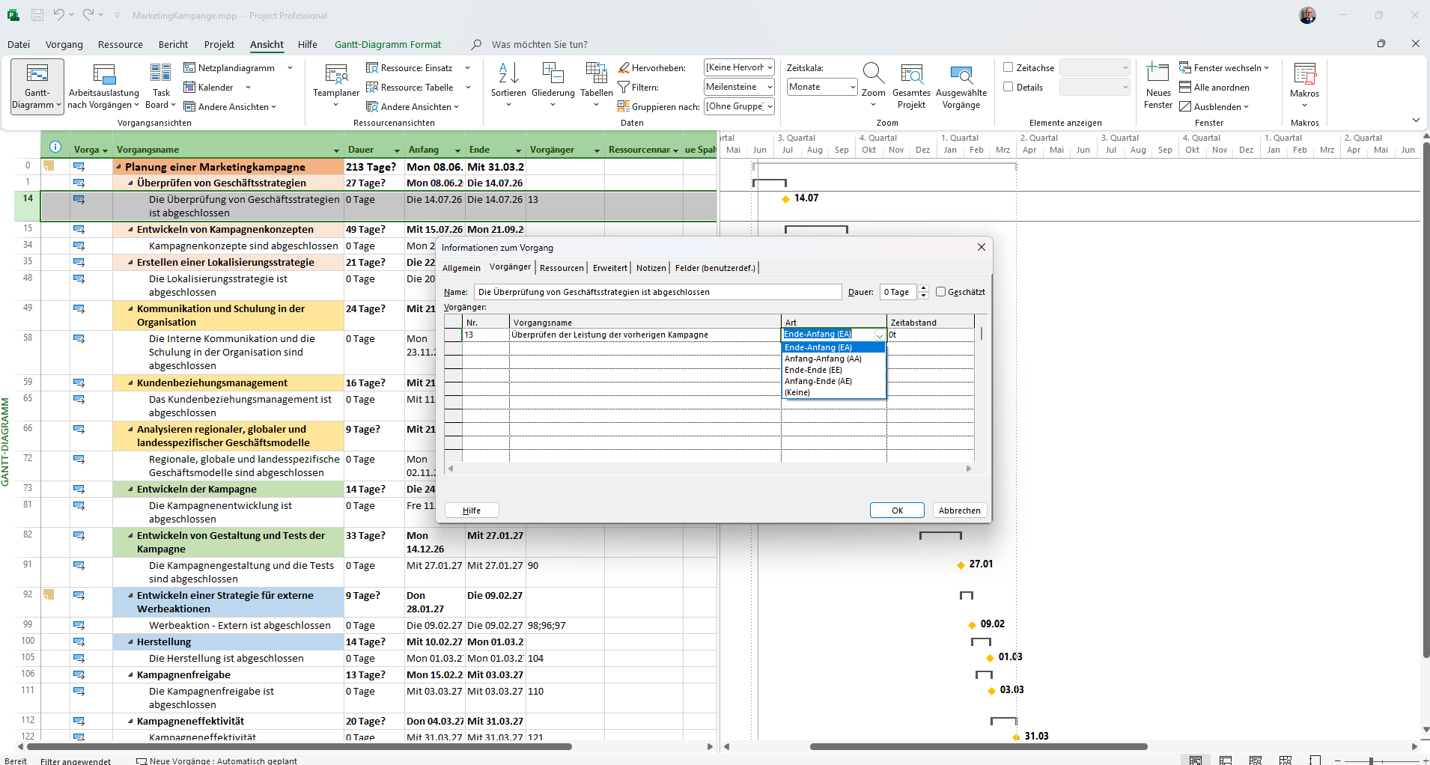
Task: Switch to the Bericht ribbon tab
Action: [173, 44]
